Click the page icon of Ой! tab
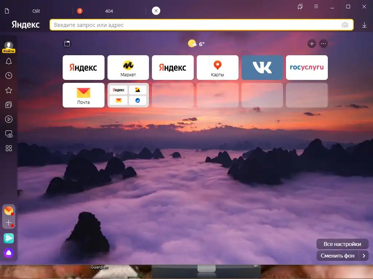 tap(7, 11)
